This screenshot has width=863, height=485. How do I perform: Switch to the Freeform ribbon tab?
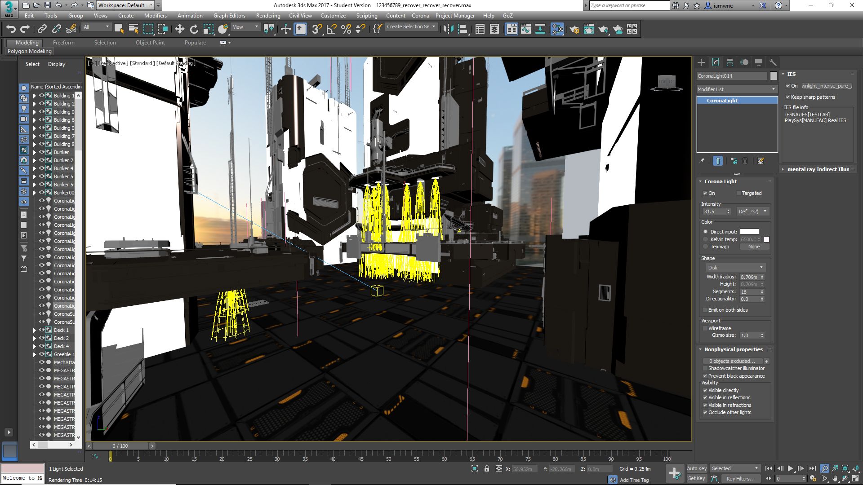(63, 43)
